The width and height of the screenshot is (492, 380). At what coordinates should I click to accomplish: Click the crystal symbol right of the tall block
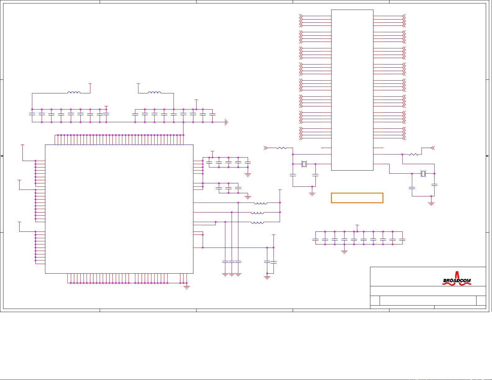pyautogui.click(x=423, y=173)
